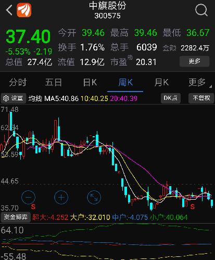Zoom in chart with plus circle icon
The height and width of the screenshot is (260, 215).
pos(61,197)
